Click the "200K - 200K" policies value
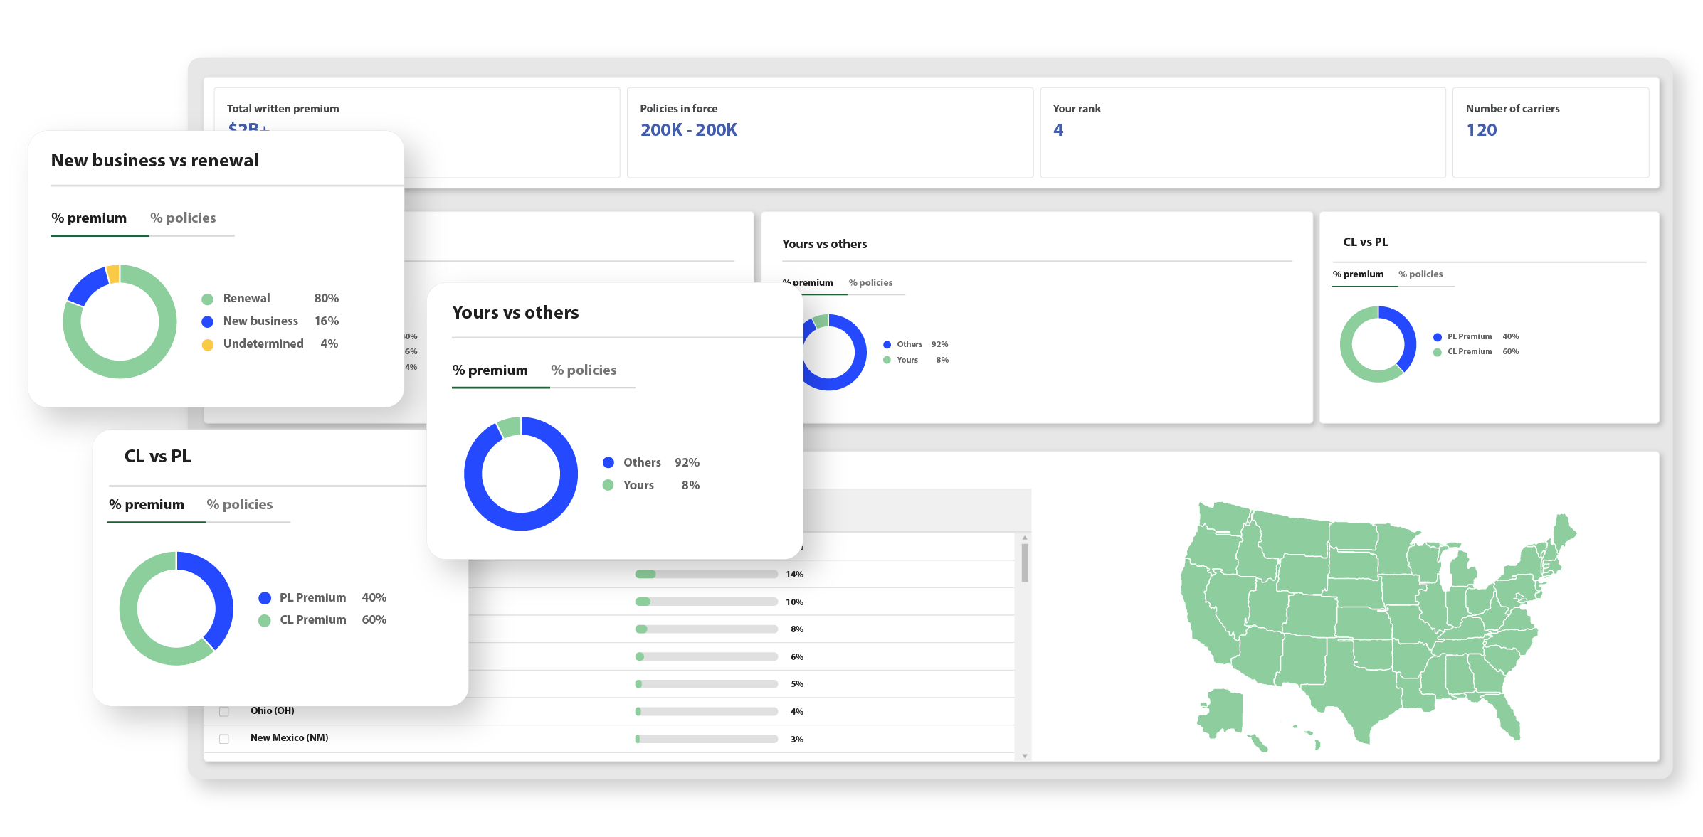This screenshot has height=837, width=1703. [x=688, y=130]
